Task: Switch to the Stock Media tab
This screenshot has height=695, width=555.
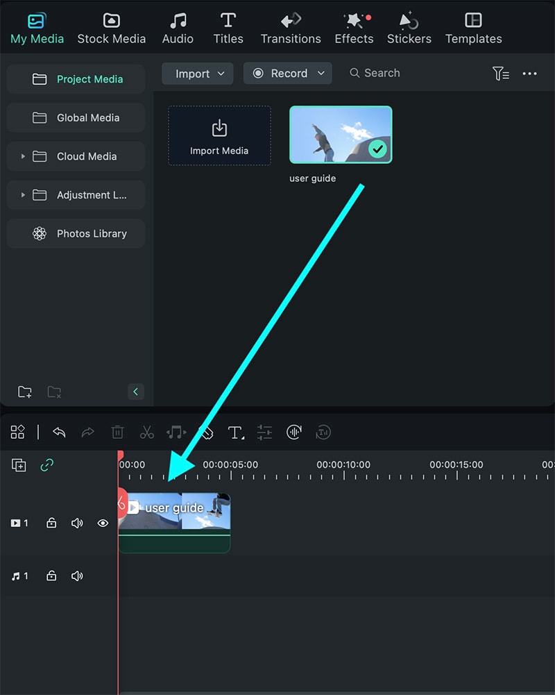Action: click(111, 28)
